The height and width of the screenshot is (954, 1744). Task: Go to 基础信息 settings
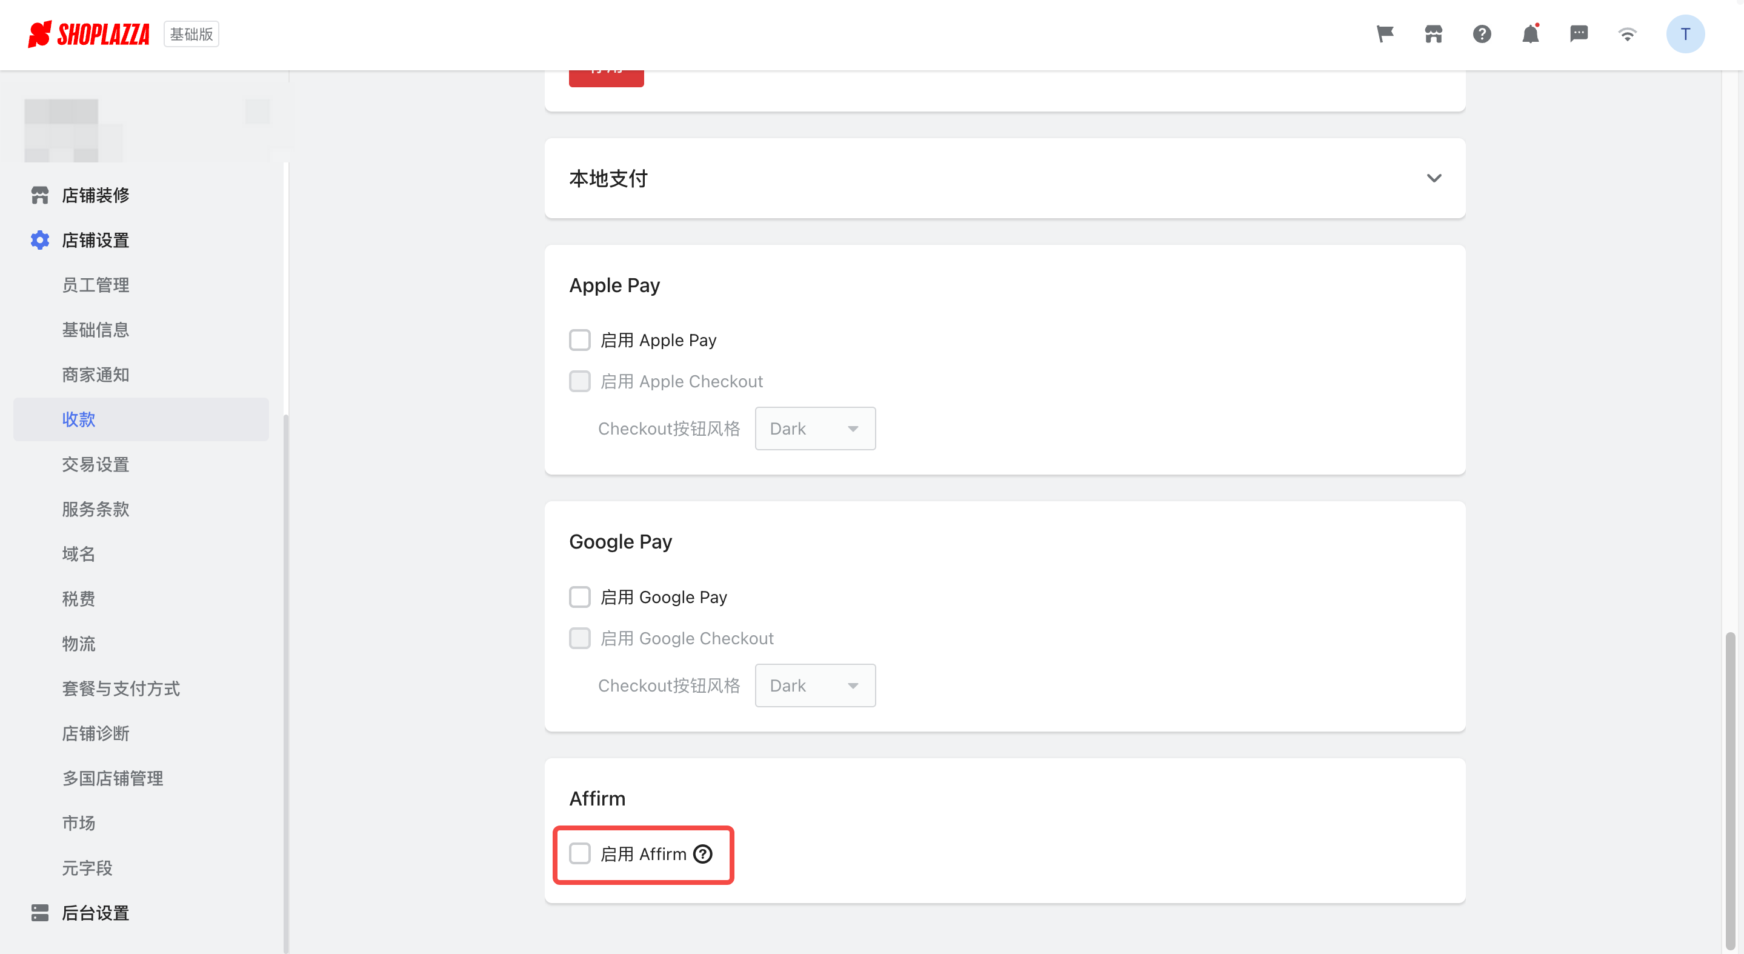click(96, 330)
